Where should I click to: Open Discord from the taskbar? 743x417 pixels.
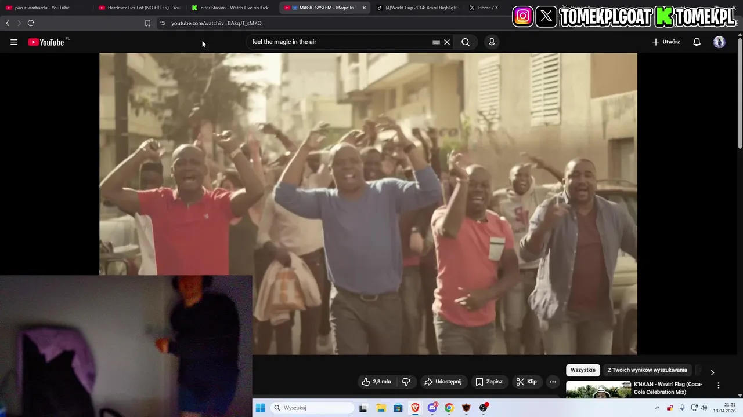point(432,408)
